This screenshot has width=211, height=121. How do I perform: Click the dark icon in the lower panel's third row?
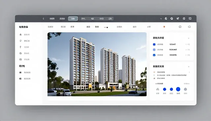(x=154, y=78)
